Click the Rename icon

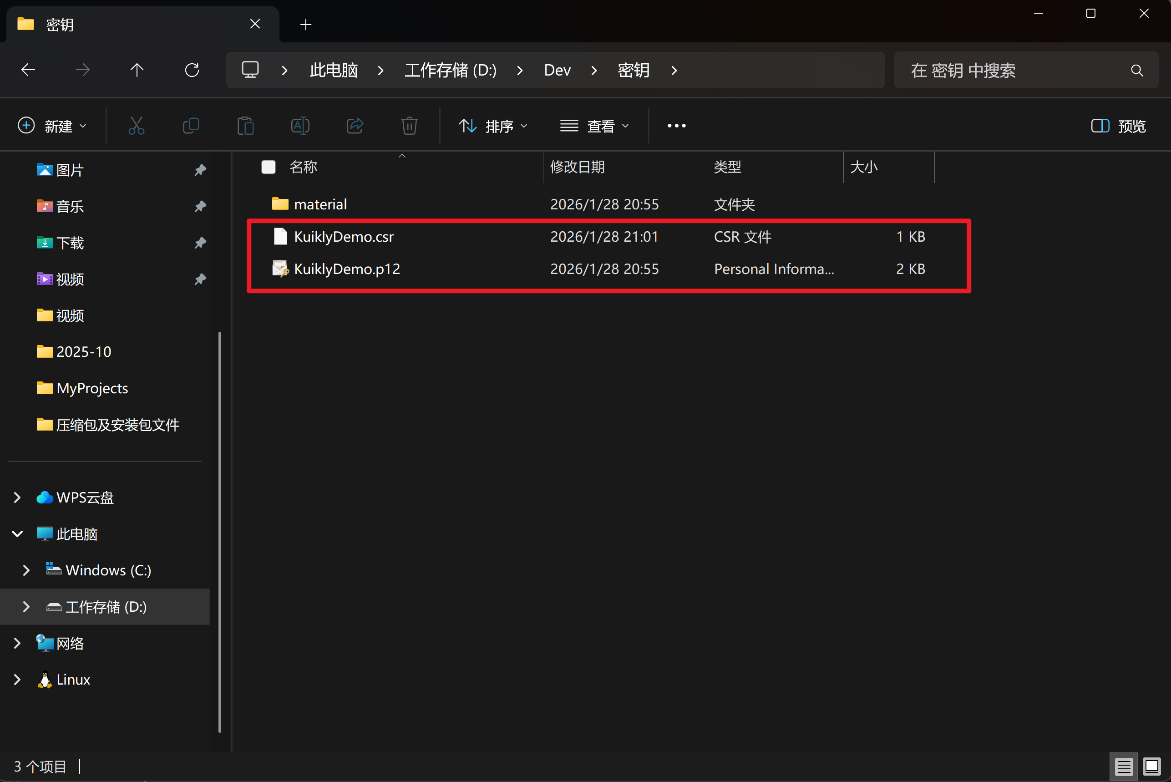point(300,126)
